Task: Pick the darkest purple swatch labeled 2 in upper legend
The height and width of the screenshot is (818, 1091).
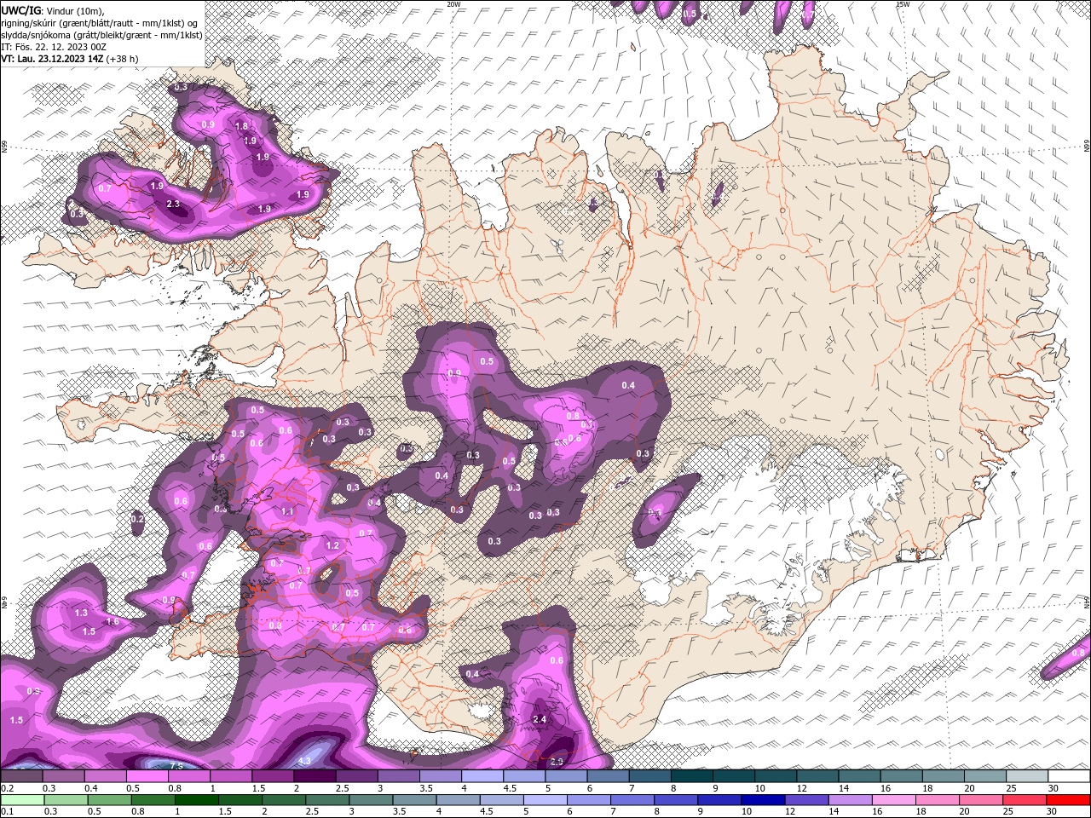Action: 315,776
